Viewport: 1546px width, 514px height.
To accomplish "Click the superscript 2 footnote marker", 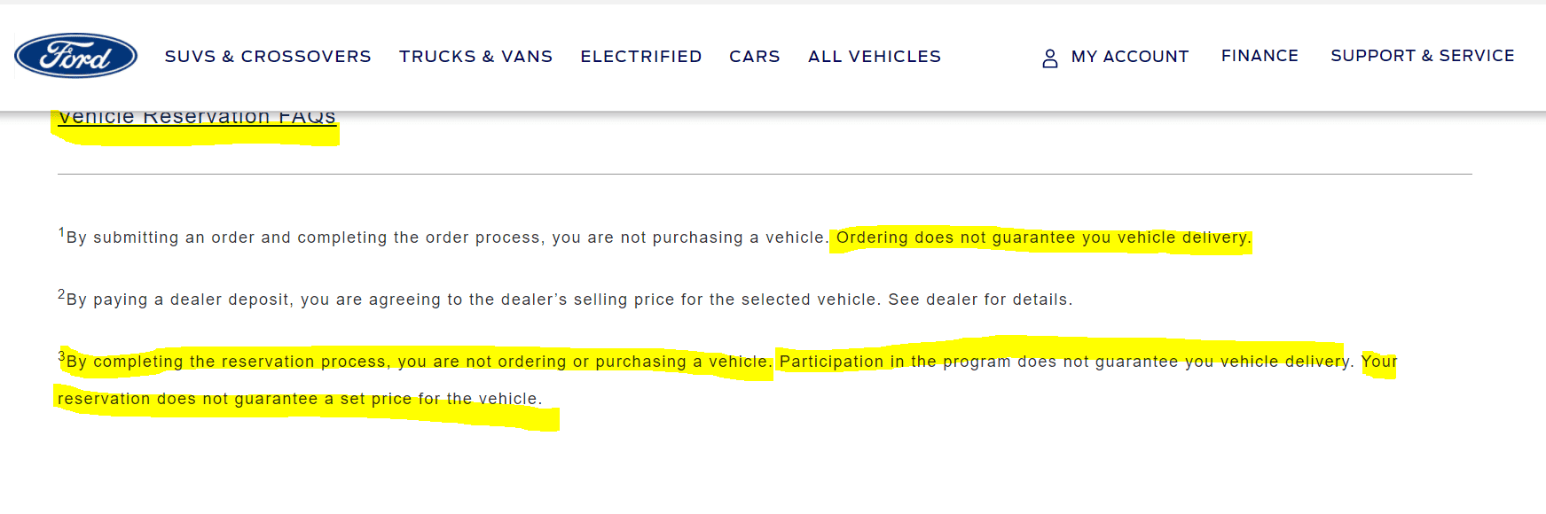I will [61, 295].
